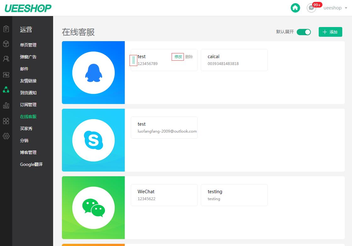Click 删除 on the QQ test card
The width and height of the screenshot is (352, 246).
coord(189,57)
